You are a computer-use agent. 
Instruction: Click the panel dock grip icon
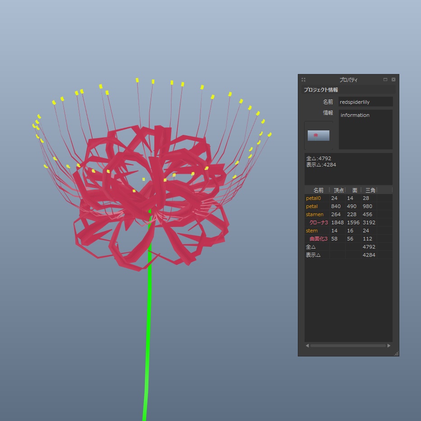tap(303, 79)
